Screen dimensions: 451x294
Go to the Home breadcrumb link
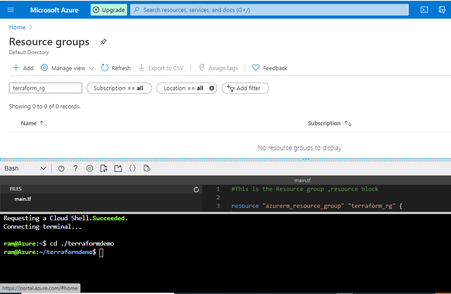tap(17, 27)
